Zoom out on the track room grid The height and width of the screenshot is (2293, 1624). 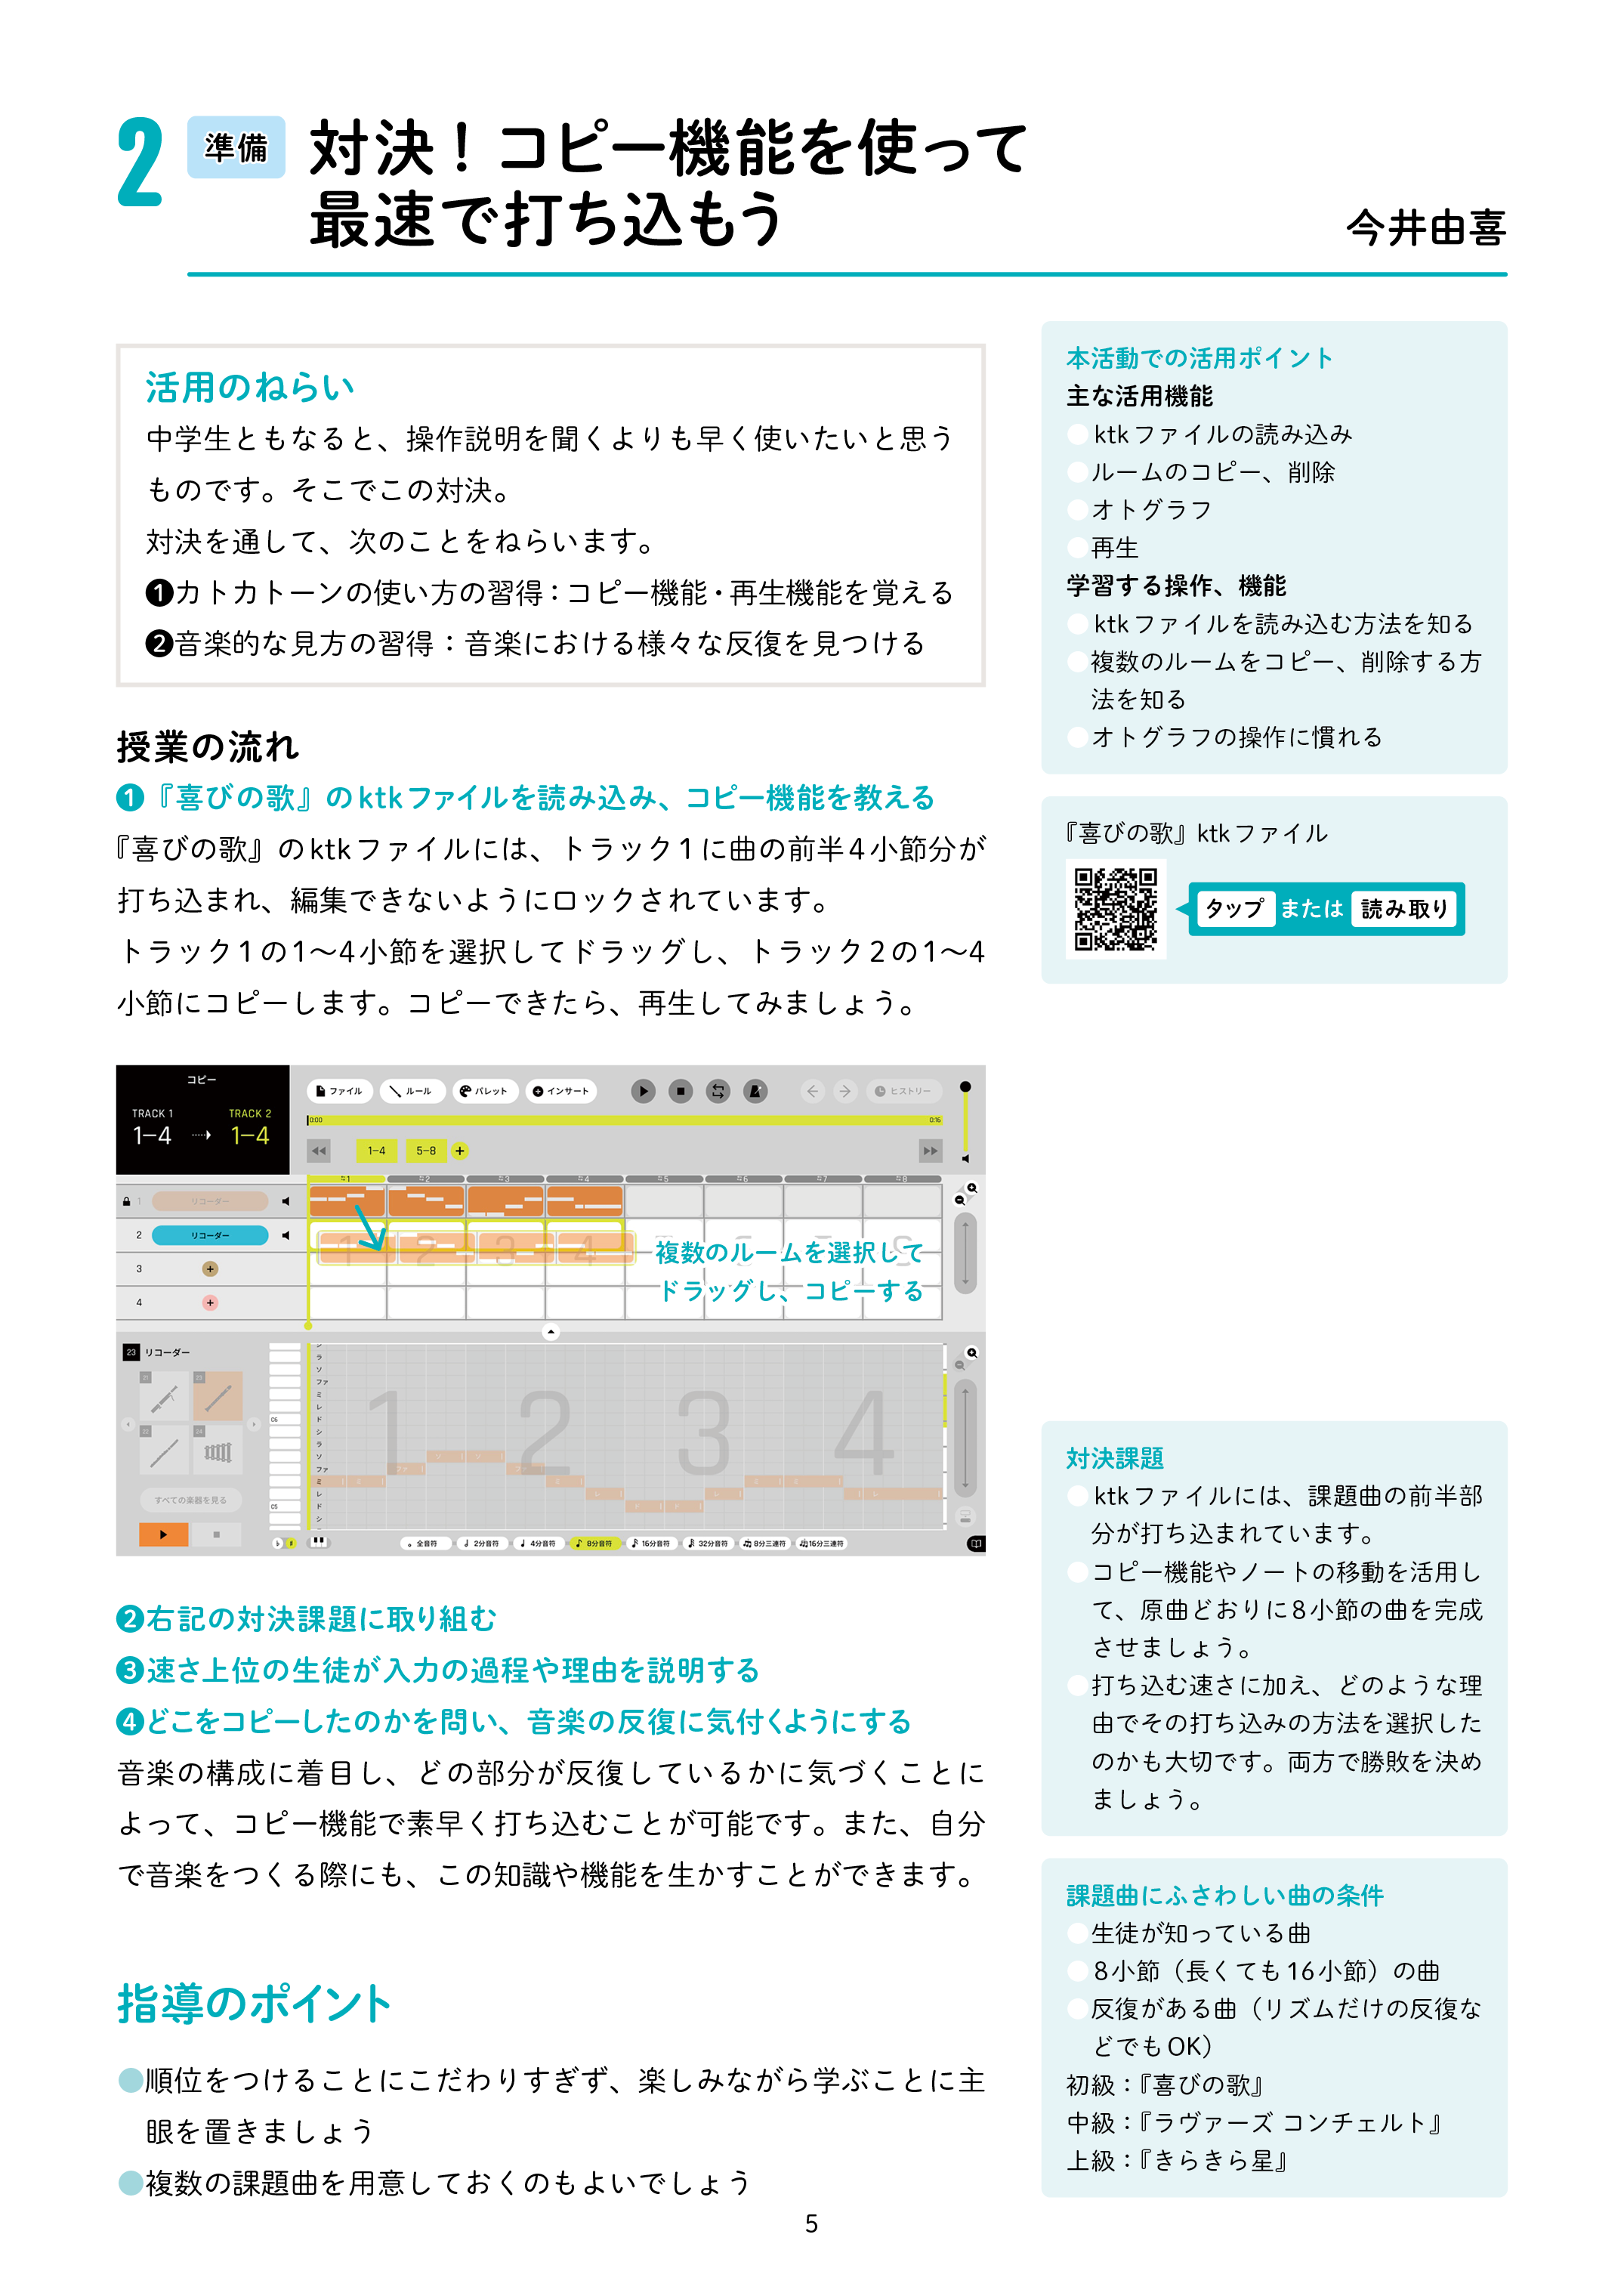(x=960, y=1199)
